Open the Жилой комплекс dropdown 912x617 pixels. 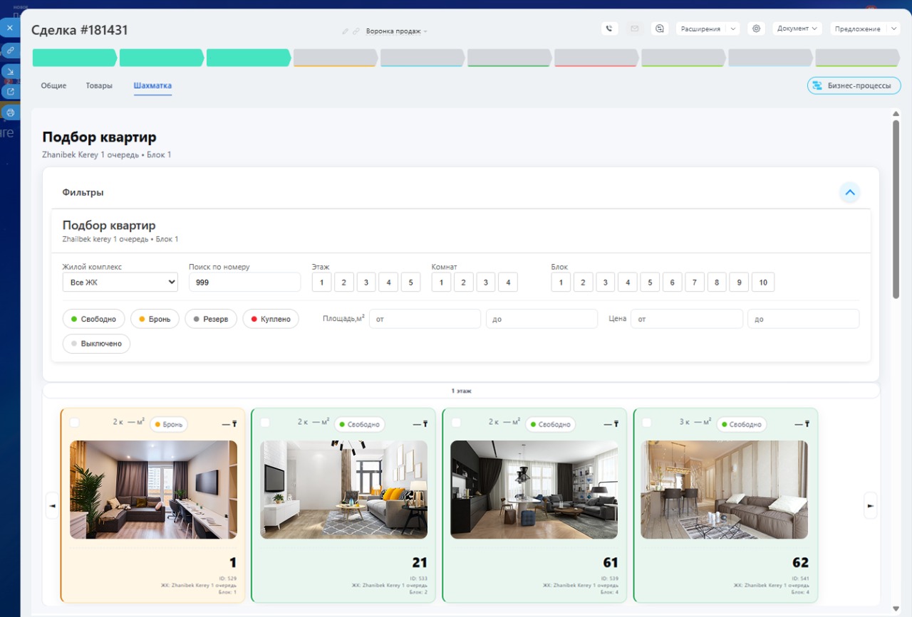pos(120,283)
